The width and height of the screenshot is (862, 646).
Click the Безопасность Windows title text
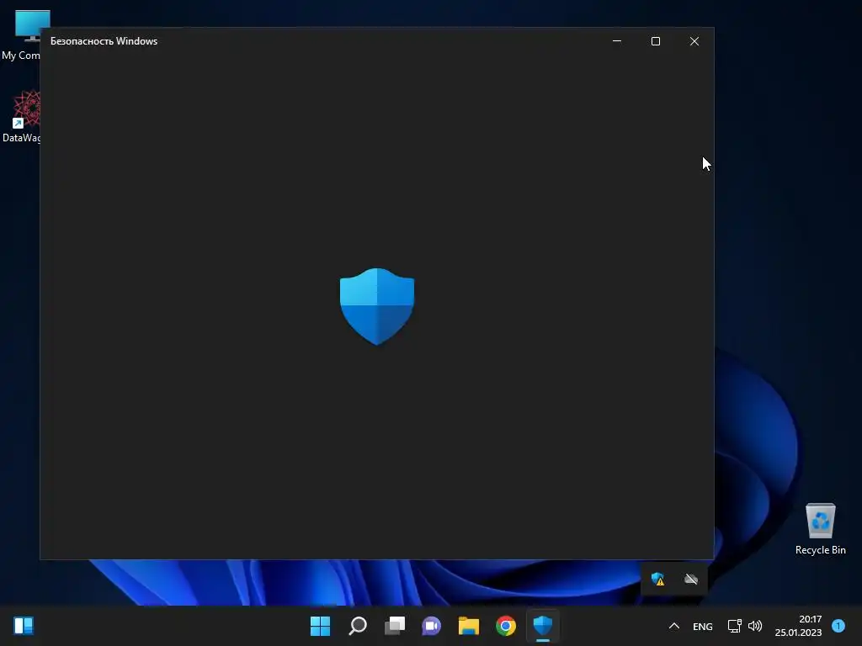[x=104, y=41]
